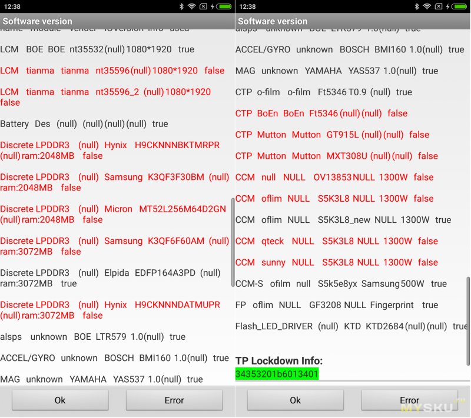
Task: Select the red CCM OV13853 row
Action: click(334, 177)
